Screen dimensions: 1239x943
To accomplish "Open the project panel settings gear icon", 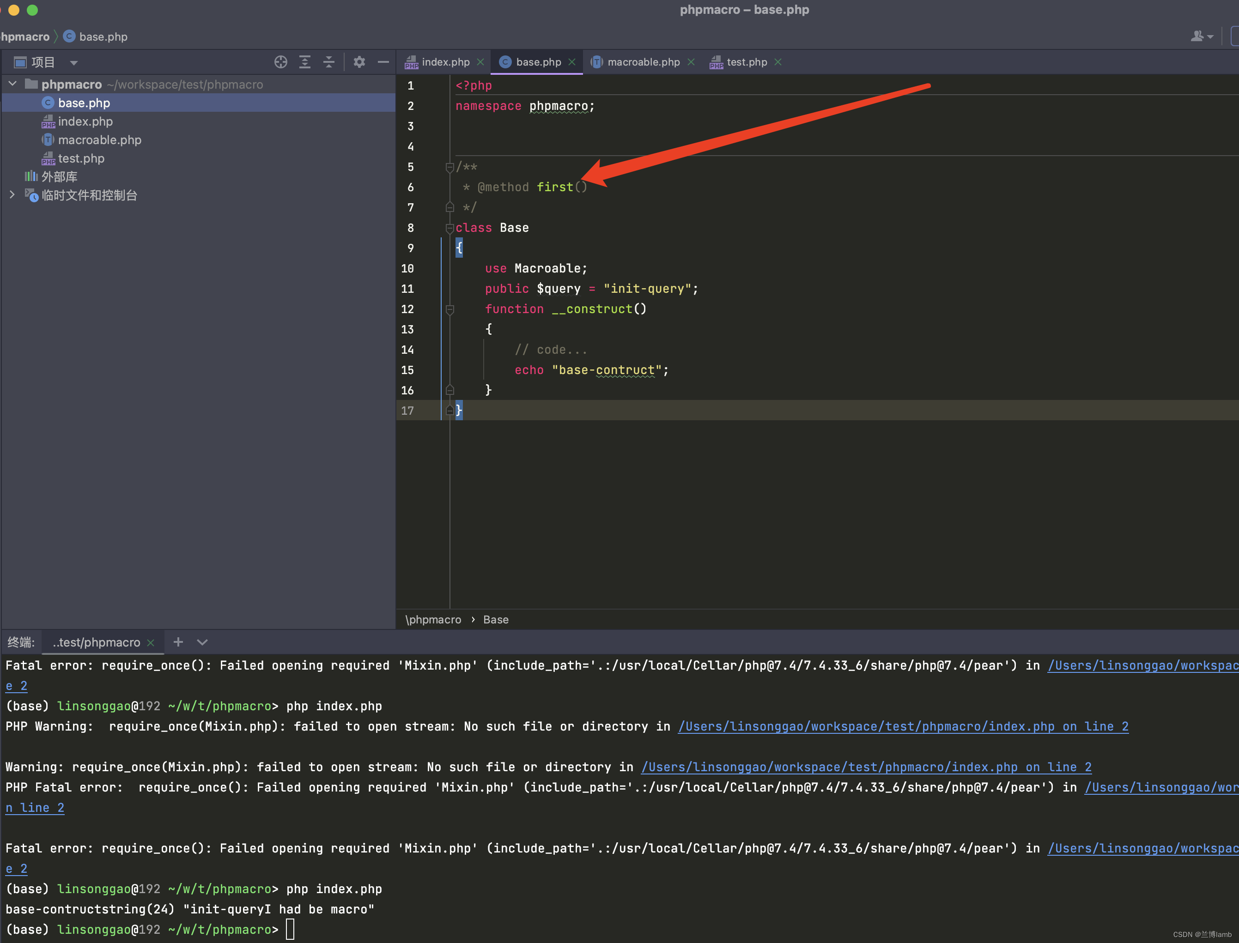I will [359, 62].
